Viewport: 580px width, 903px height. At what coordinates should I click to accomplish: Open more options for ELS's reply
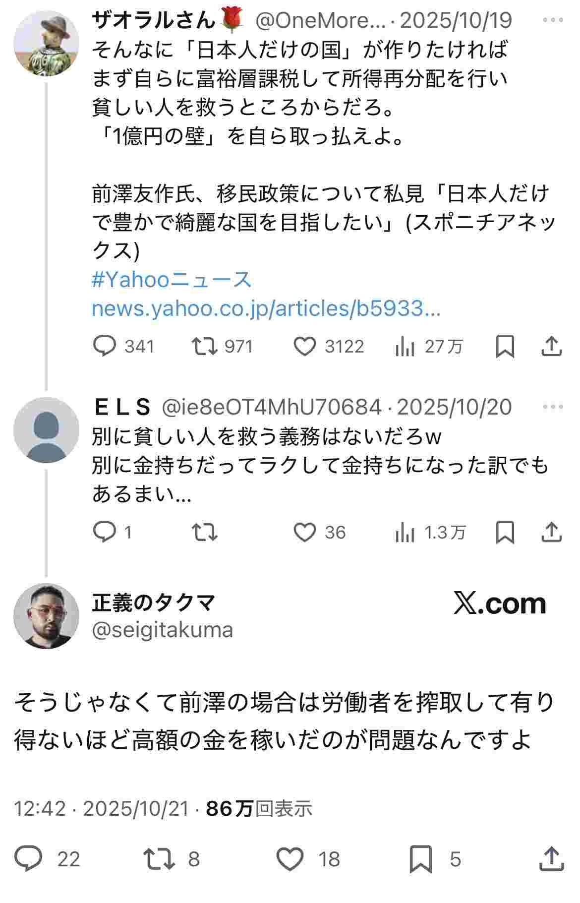(553, 407)
